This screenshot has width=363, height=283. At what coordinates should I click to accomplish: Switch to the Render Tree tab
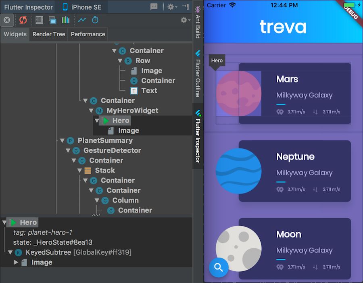(49, 34)
